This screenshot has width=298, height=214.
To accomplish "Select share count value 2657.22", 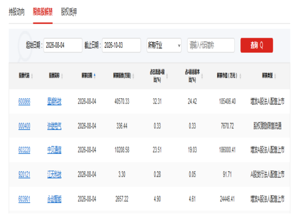I will click(122, 199).
